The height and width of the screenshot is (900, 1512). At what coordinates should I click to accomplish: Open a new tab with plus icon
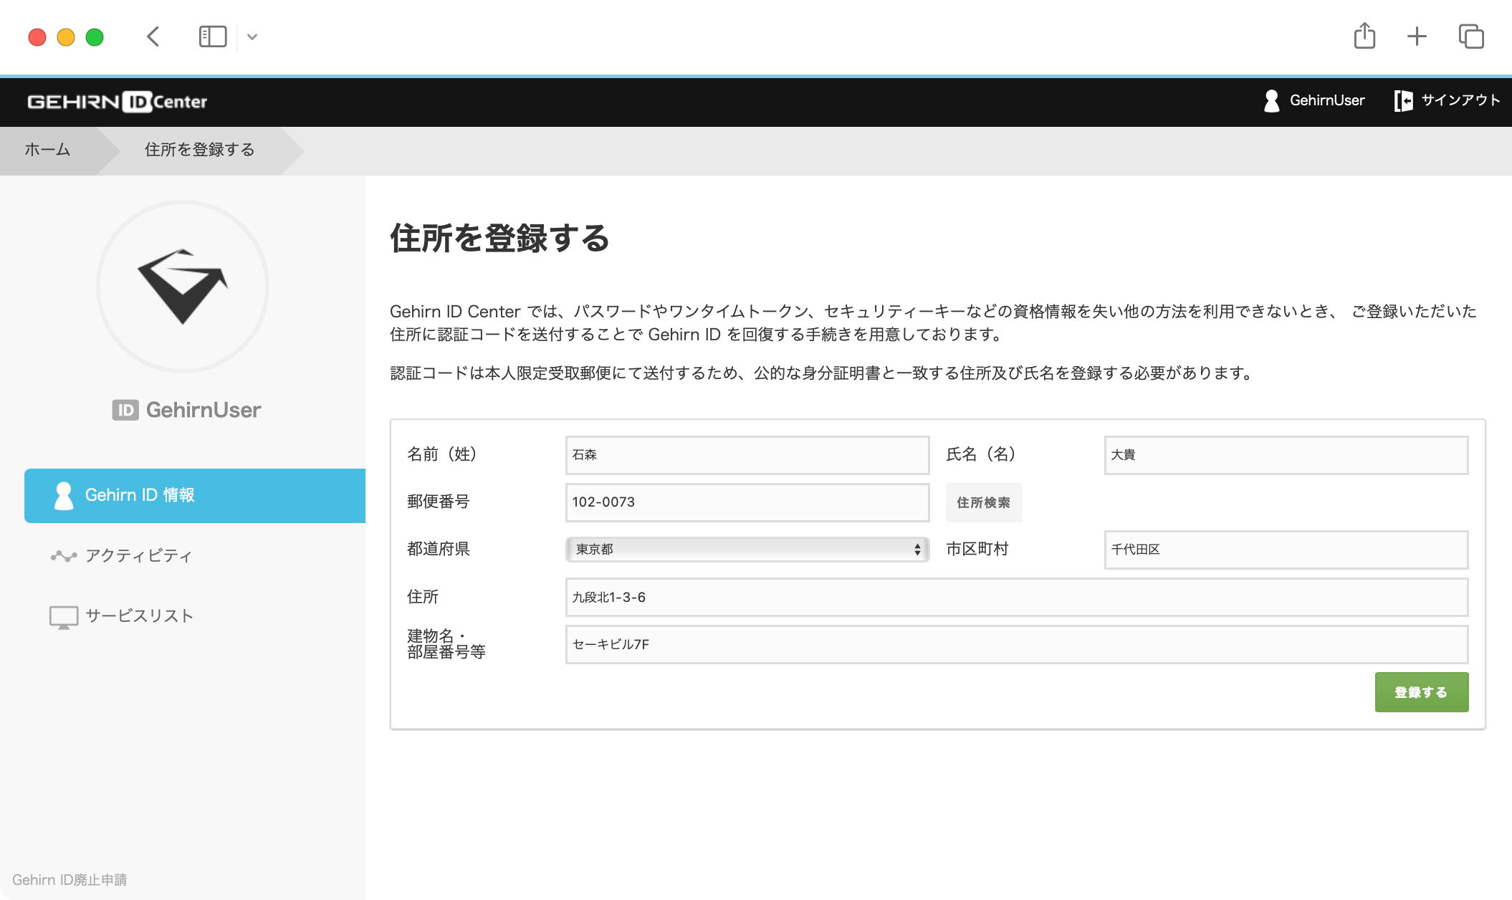point(1417,37)
